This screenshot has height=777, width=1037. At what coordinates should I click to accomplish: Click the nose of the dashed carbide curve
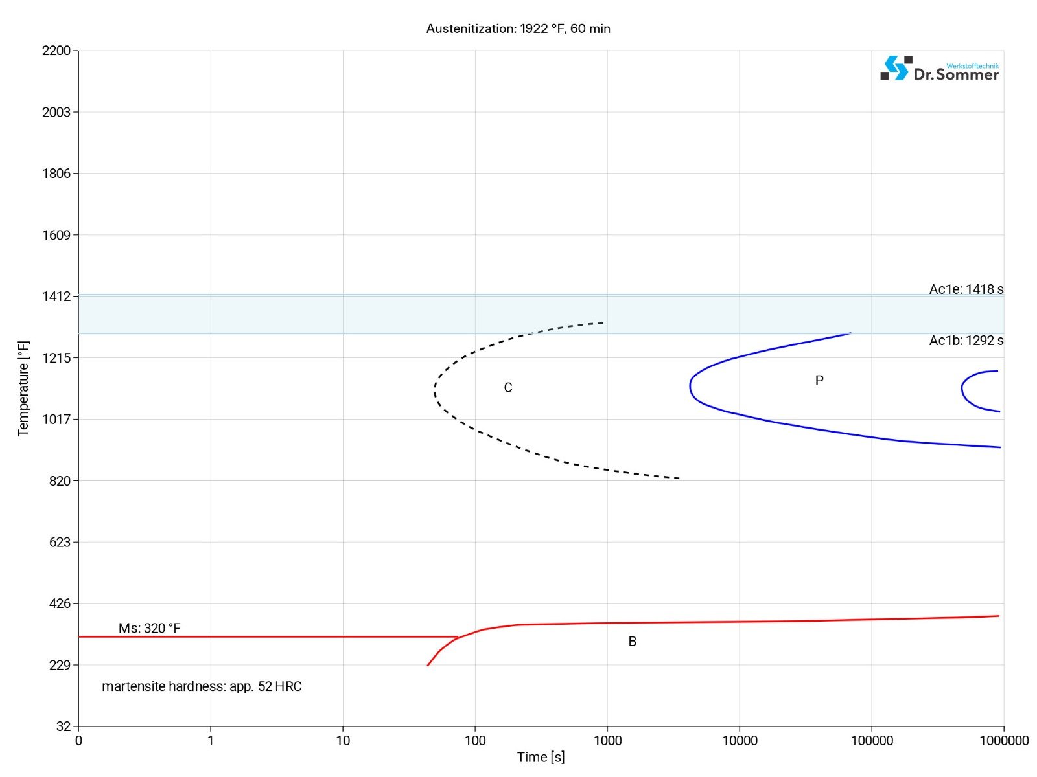[435, 390]
